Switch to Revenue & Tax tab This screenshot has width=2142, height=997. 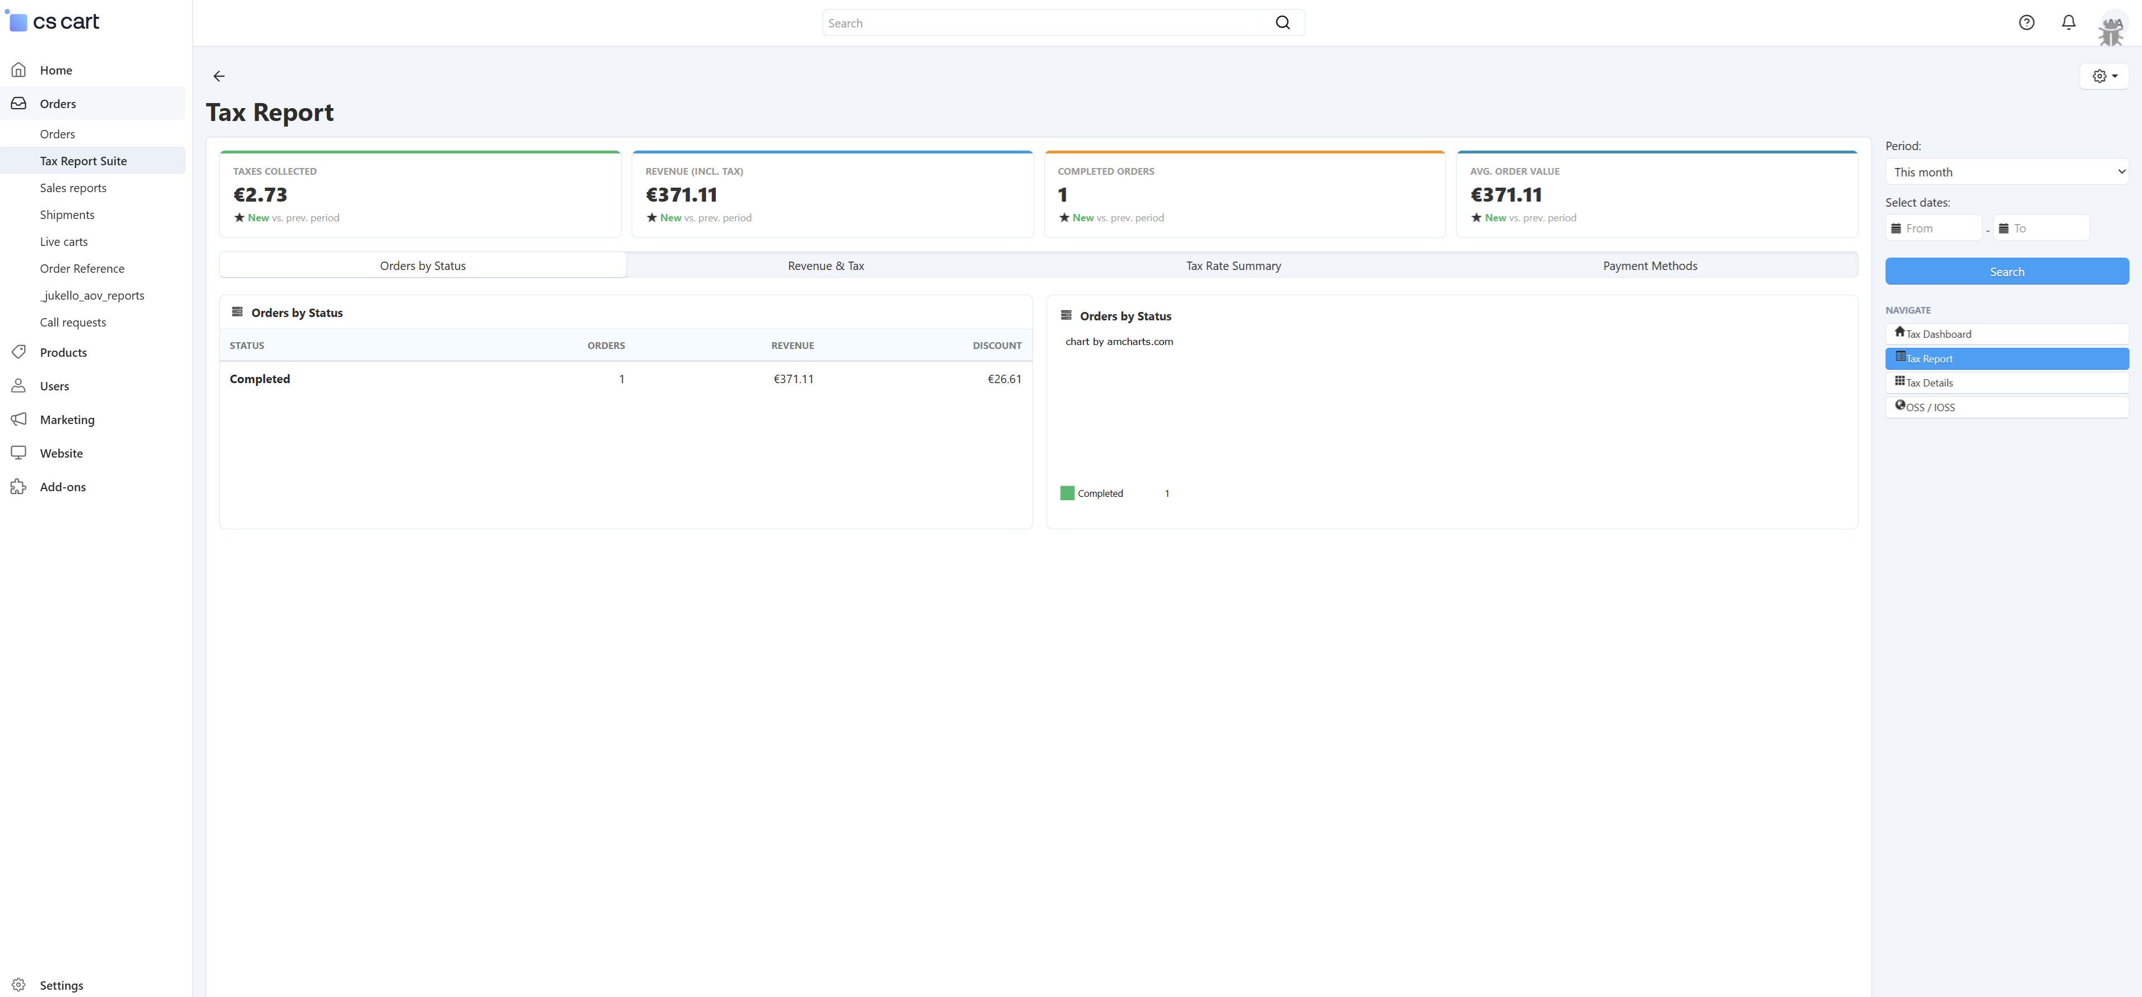tap(826, 266)
